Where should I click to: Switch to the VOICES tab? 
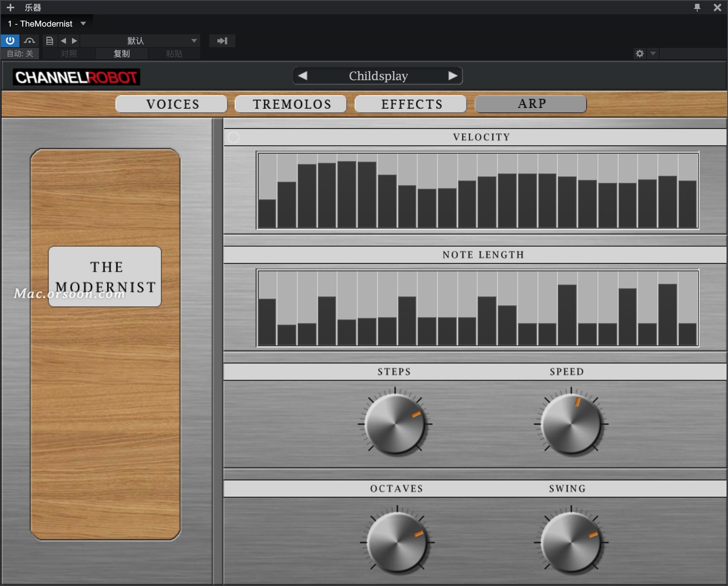pos(171,104)
